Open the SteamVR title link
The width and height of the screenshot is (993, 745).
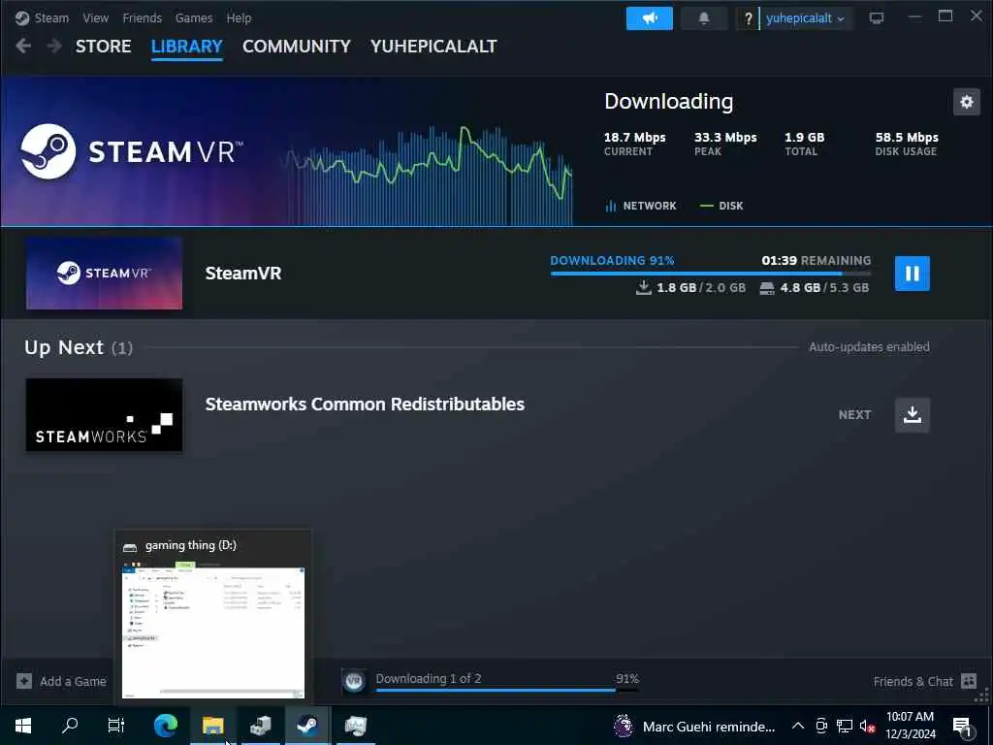243,273
